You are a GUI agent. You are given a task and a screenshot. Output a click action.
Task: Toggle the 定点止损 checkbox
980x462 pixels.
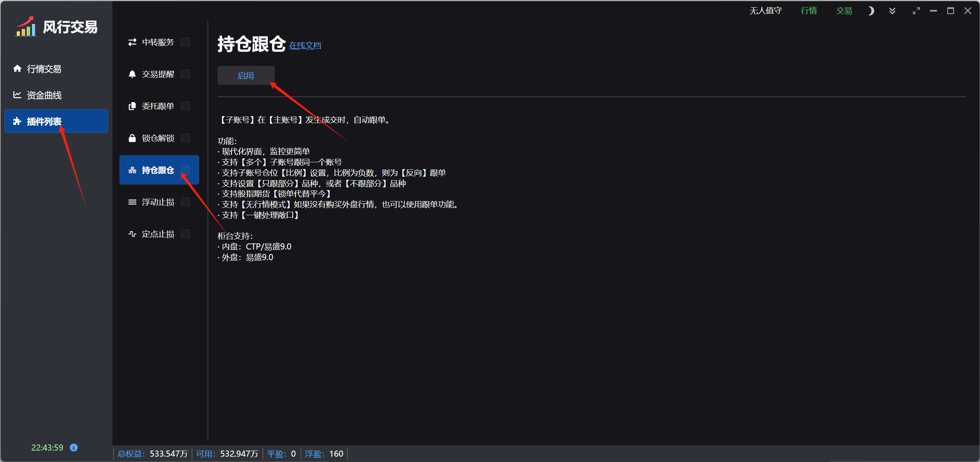(x=186, y=234)
